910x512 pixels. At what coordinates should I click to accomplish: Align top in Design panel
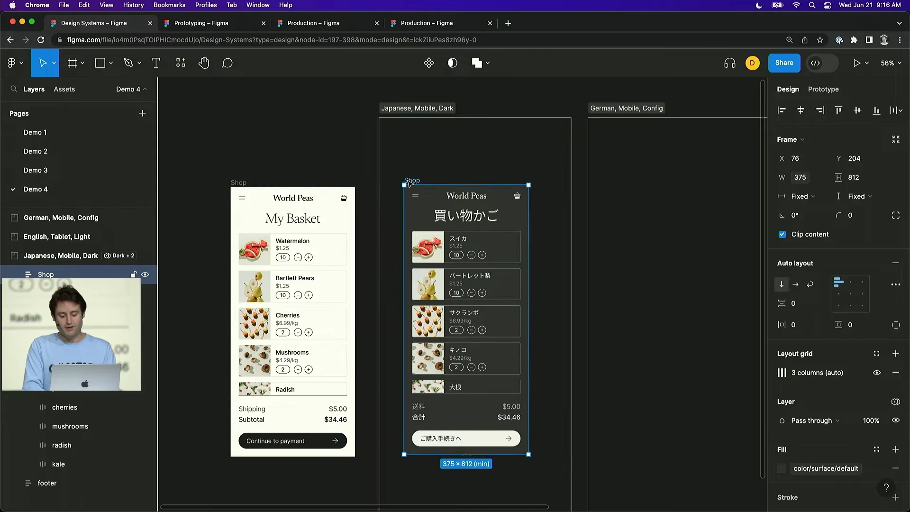838,110
